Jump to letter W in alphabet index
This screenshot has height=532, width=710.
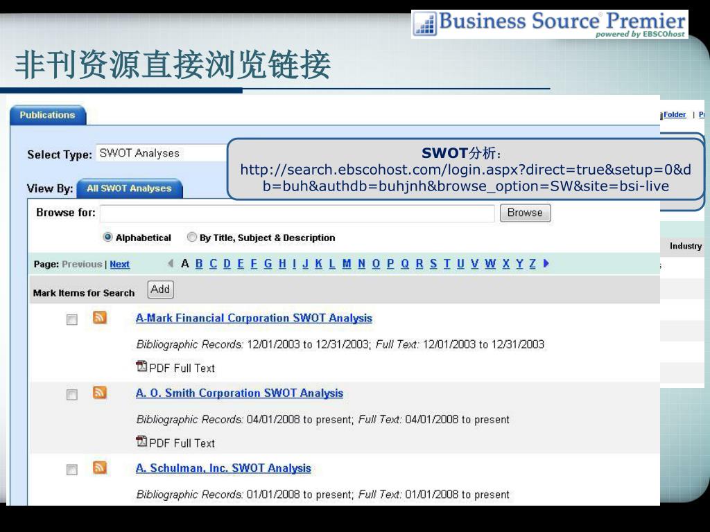(490, 264)
